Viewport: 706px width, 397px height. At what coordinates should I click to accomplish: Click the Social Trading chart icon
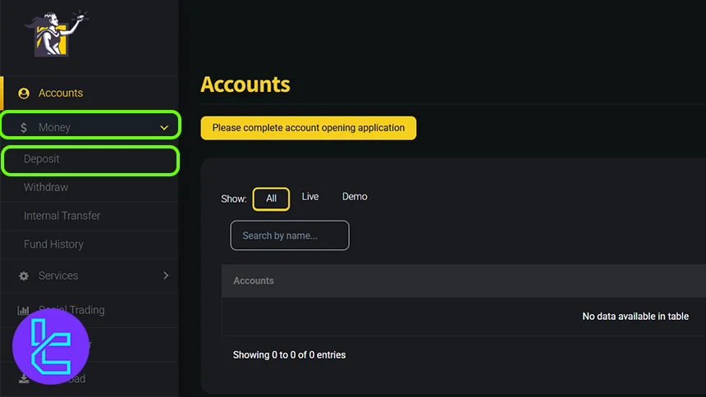(23, 310)
